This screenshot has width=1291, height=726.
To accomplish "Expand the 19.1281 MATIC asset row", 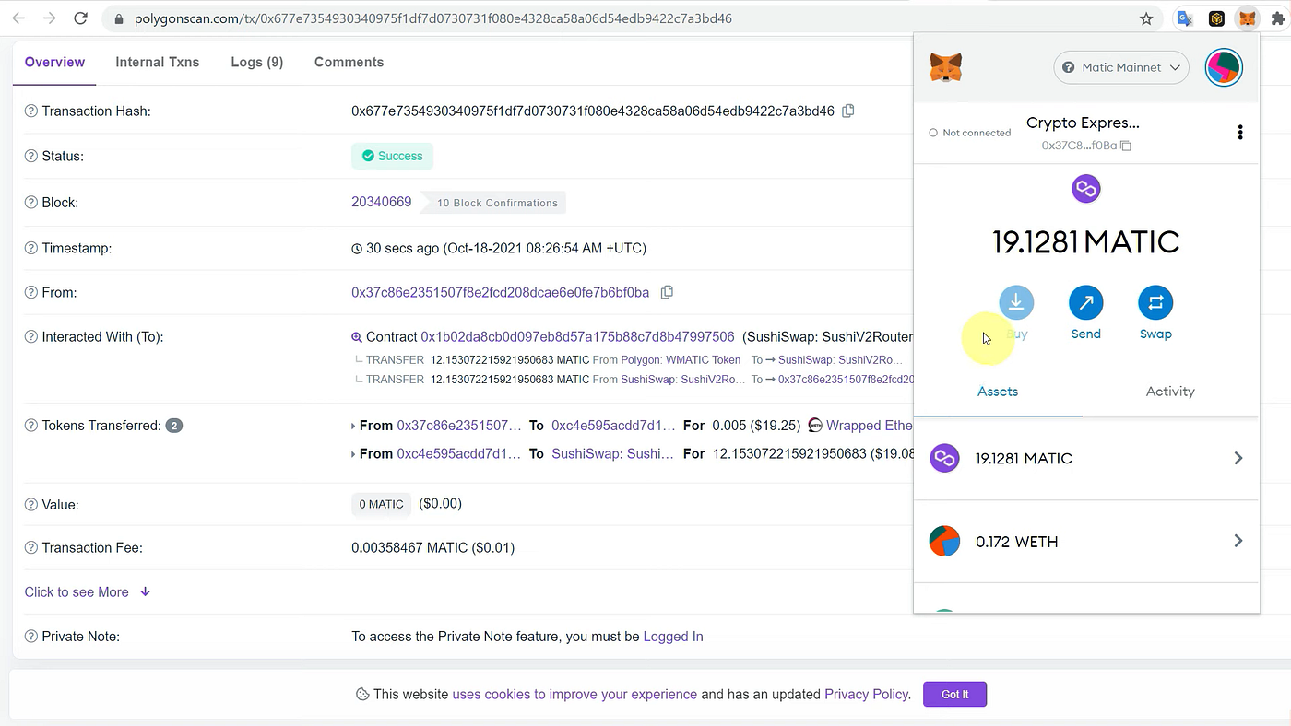I will click(1086, 459).
